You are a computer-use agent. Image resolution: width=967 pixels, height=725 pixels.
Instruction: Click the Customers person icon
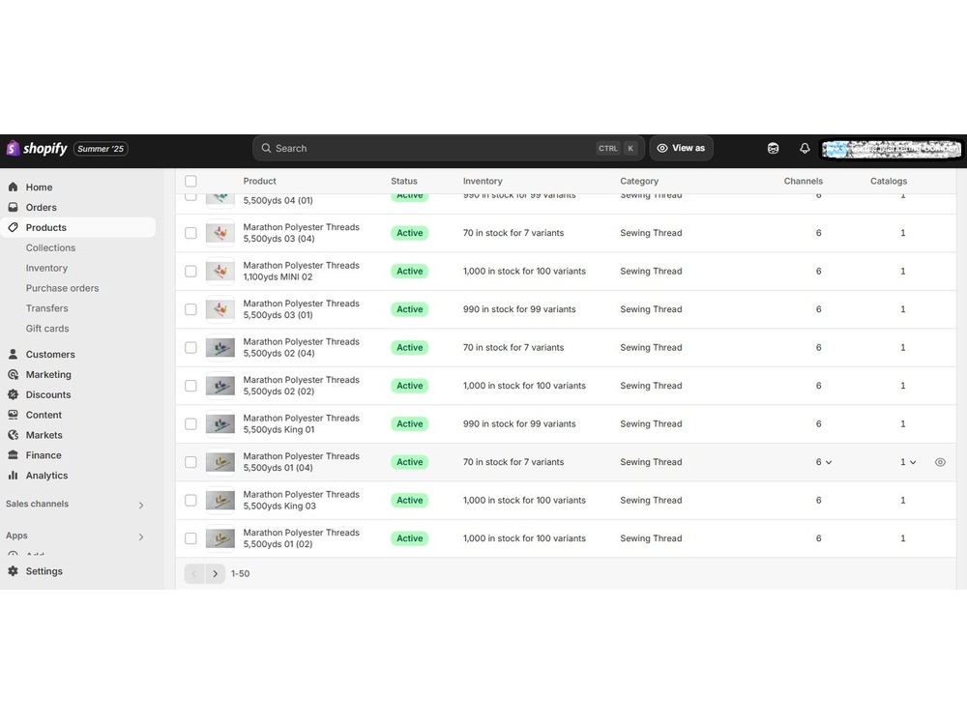pos(13,355)
